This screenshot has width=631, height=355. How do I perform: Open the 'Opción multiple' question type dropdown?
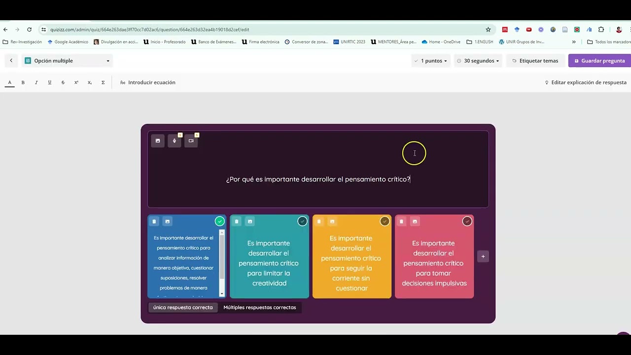click(68, 61)
